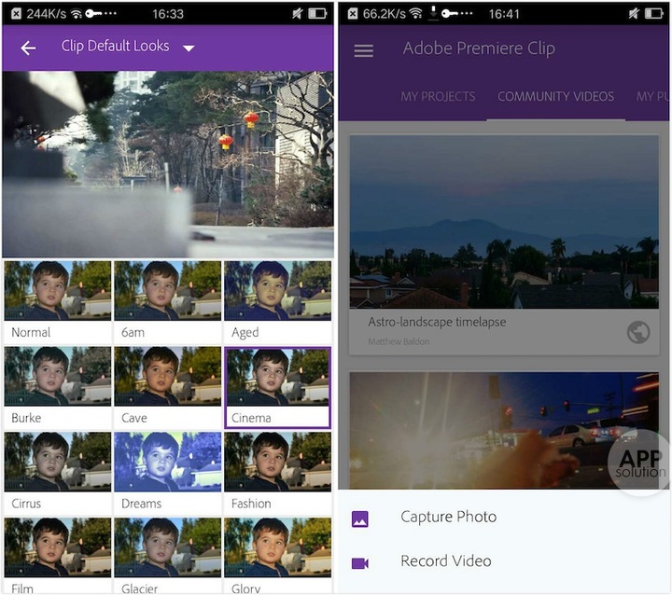Tap the globe icon on Astro-landscape video
This screenshot has height=595, width=672.
[638, 332]
